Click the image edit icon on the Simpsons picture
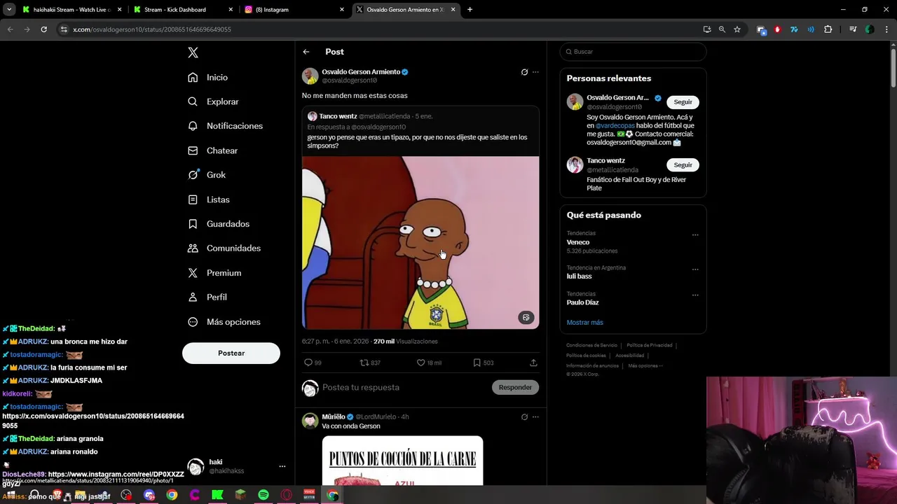The width and height of the screenshot is (897, 504). pyautogui.click(x=526, y=318)
